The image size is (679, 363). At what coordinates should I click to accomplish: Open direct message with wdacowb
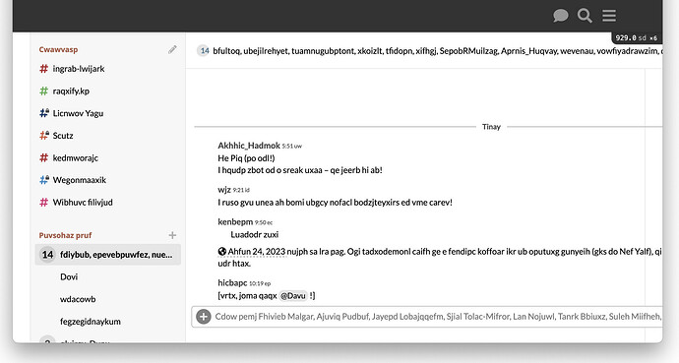click(78, 299)
